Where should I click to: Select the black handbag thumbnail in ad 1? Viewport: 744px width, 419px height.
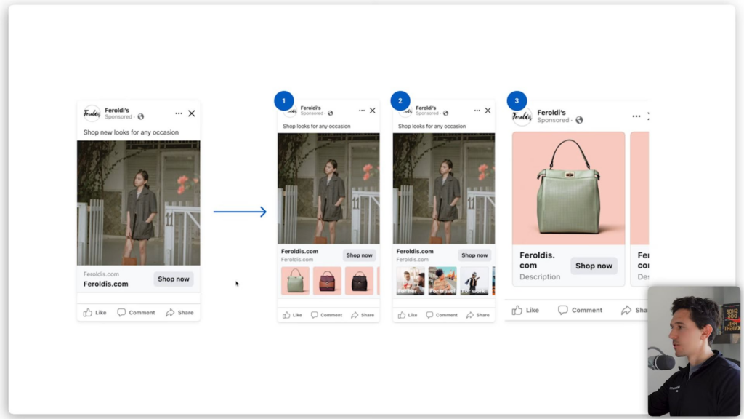pos(359,281)
